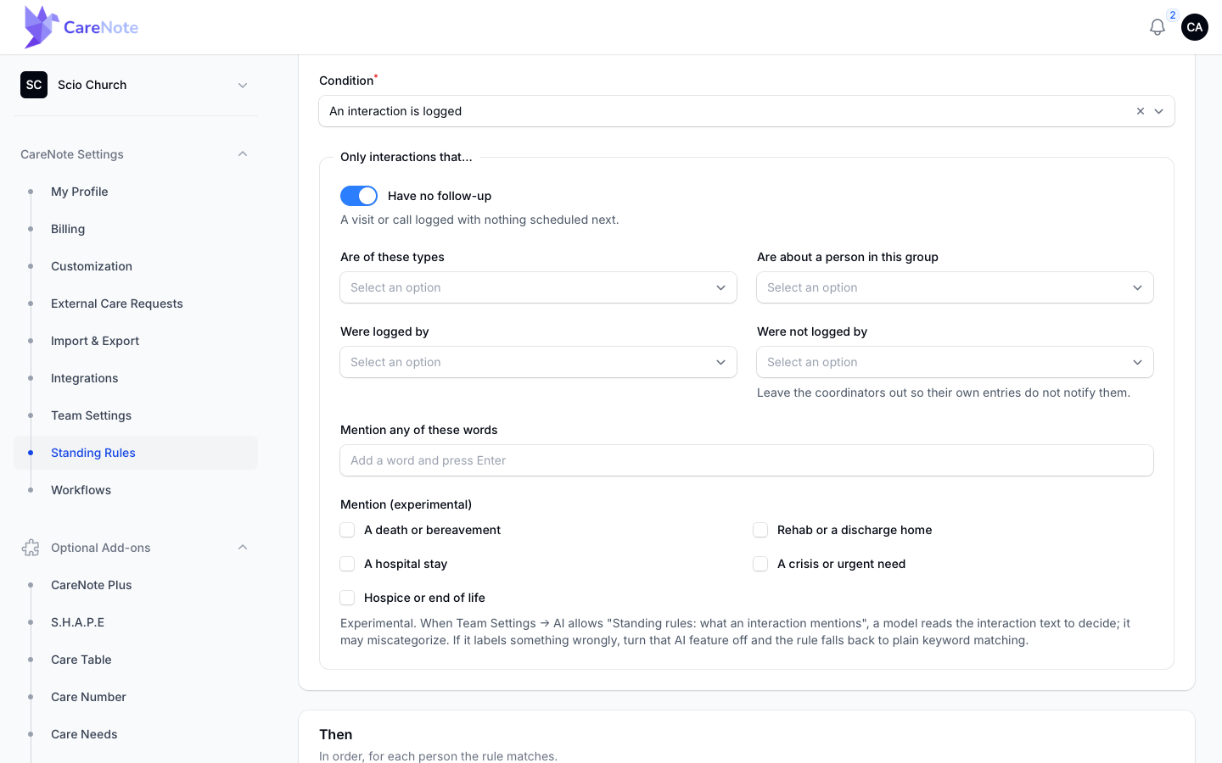Viewport: 1222px width, 763px height.
Task: Open Care Table add-on
Action: [x=136, y=660]
